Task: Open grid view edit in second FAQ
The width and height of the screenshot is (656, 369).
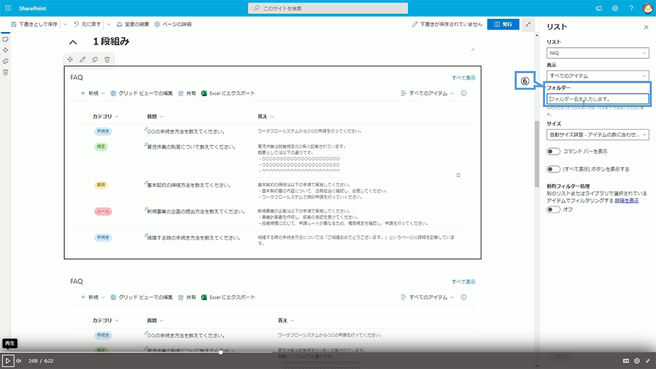Action: click(142, 297)
